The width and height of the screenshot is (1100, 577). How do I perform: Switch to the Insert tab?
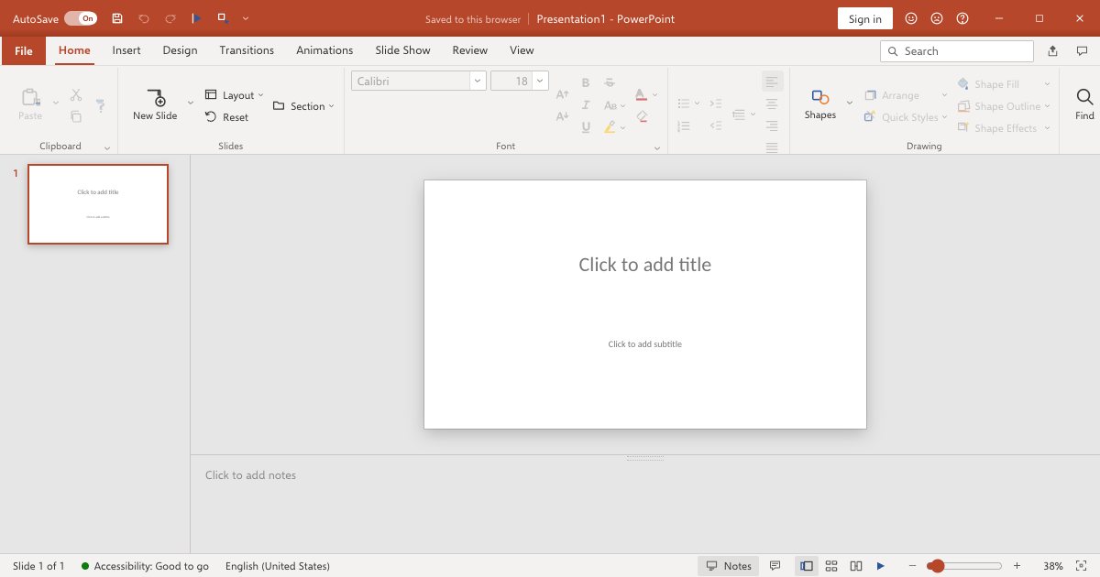click(126, 50)
